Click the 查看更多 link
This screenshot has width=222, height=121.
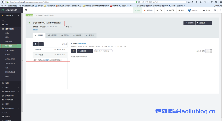pyautogui.click(x=35, y=30)
